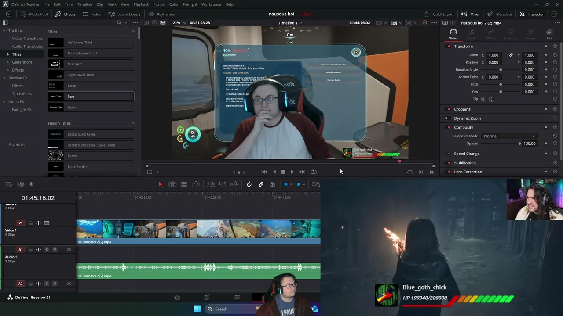Viewport: 563px width, 316px height.
Task: Open the Fusion menu
Action: 159,4
